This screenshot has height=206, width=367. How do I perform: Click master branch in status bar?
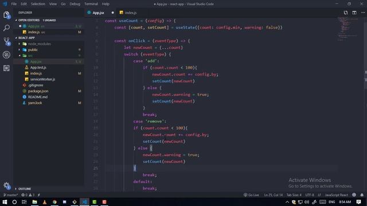tap(11, 195)
